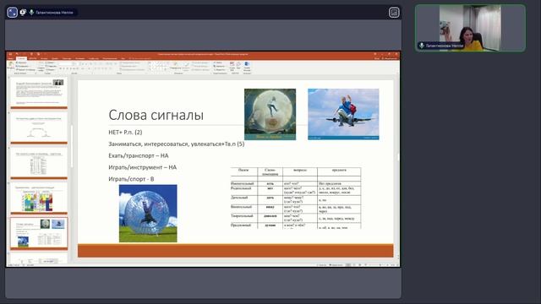Click table header cell Падеж
The height and width of the screenshot is (304, 541).
tap(243, 171)
